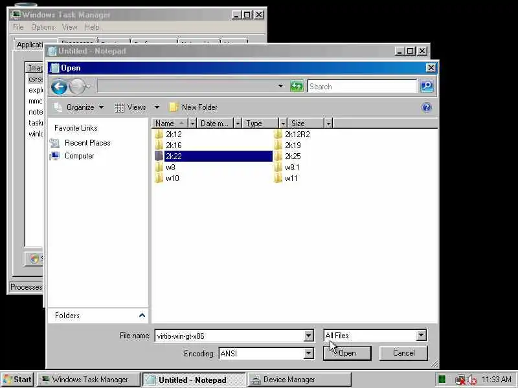This screenshot has width=518, height=388.
Task: Select the w8.1 folder icon
Action: (278, 167)
